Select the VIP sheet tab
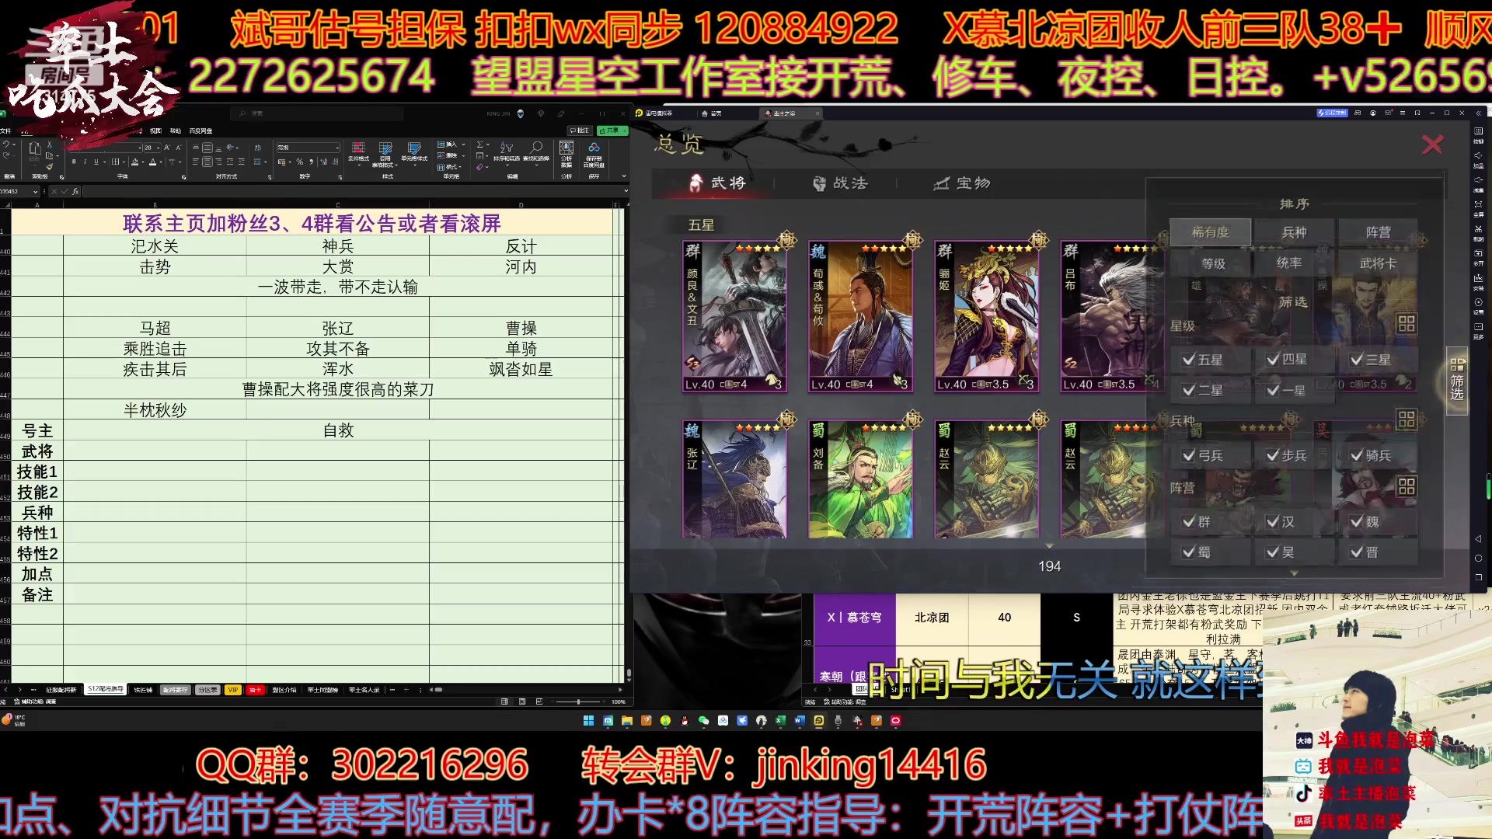This screenshot has height=839, width=1492. tap(233, 690)
